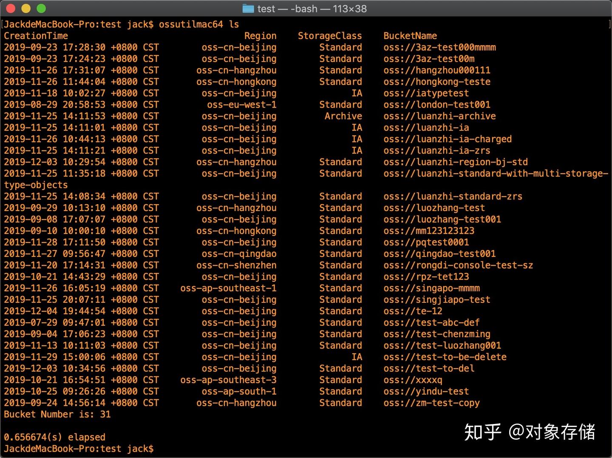The image size is (612, 458).
Task: Click the green zoom window button
Action: pos(41,8)
